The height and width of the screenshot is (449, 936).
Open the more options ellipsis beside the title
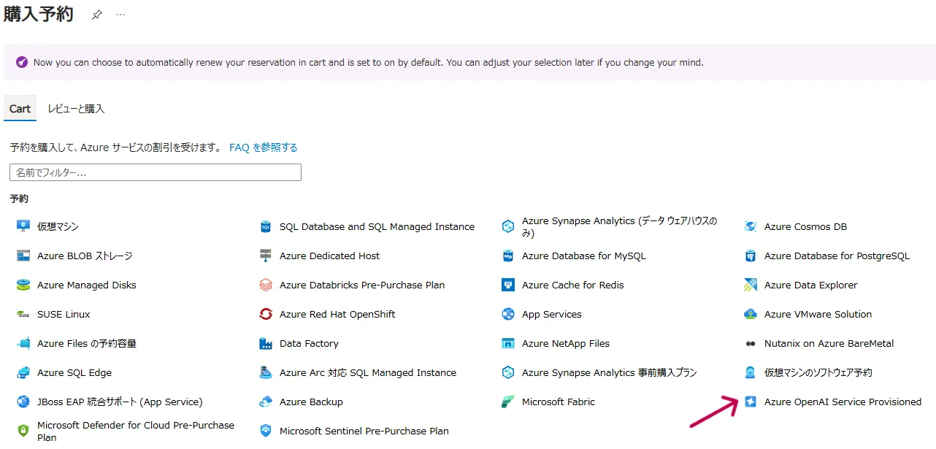(120, 15)
